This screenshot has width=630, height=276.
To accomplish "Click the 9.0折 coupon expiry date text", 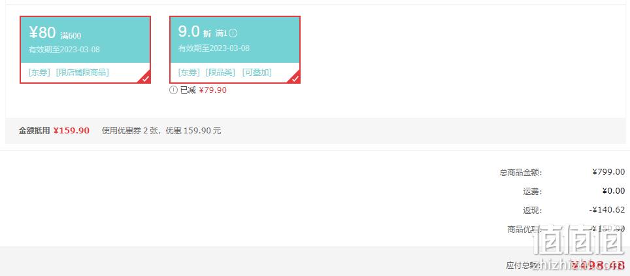I will click(214, 48).
